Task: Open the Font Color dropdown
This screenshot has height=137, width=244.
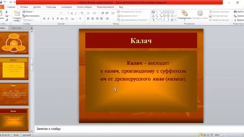Action: [x=81, y=19]
